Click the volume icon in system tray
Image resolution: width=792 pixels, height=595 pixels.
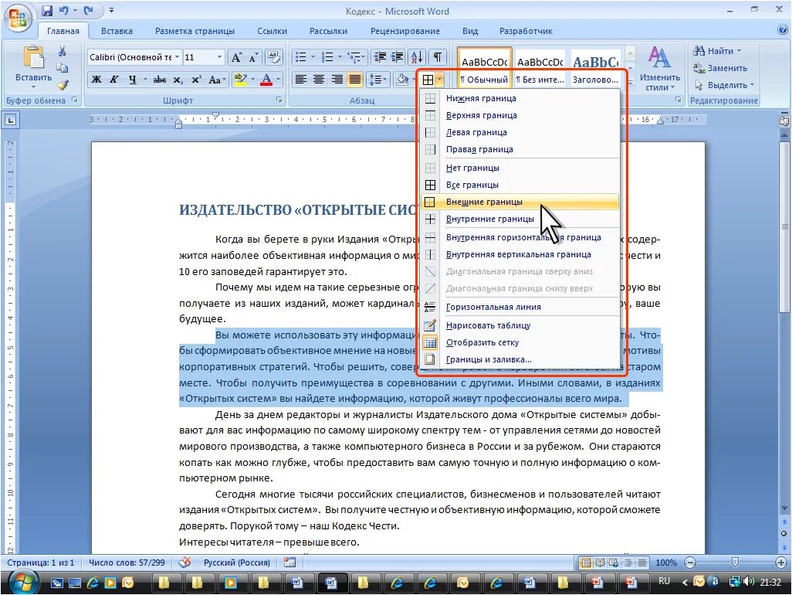coord(749,581)
